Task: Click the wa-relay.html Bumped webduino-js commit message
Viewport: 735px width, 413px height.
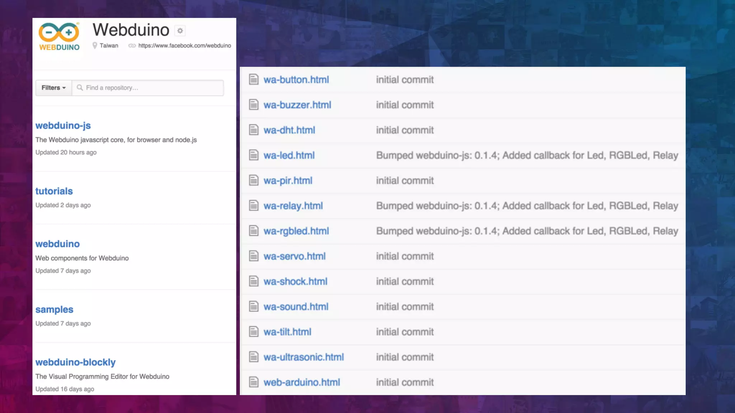Action: 527,206
